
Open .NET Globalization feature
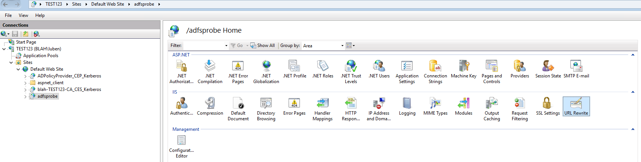click(266, 72)
